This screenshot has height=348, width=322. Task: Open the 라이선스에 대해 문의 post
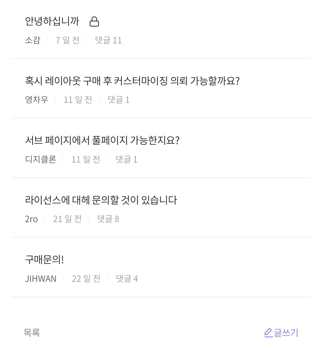point(101,200)
